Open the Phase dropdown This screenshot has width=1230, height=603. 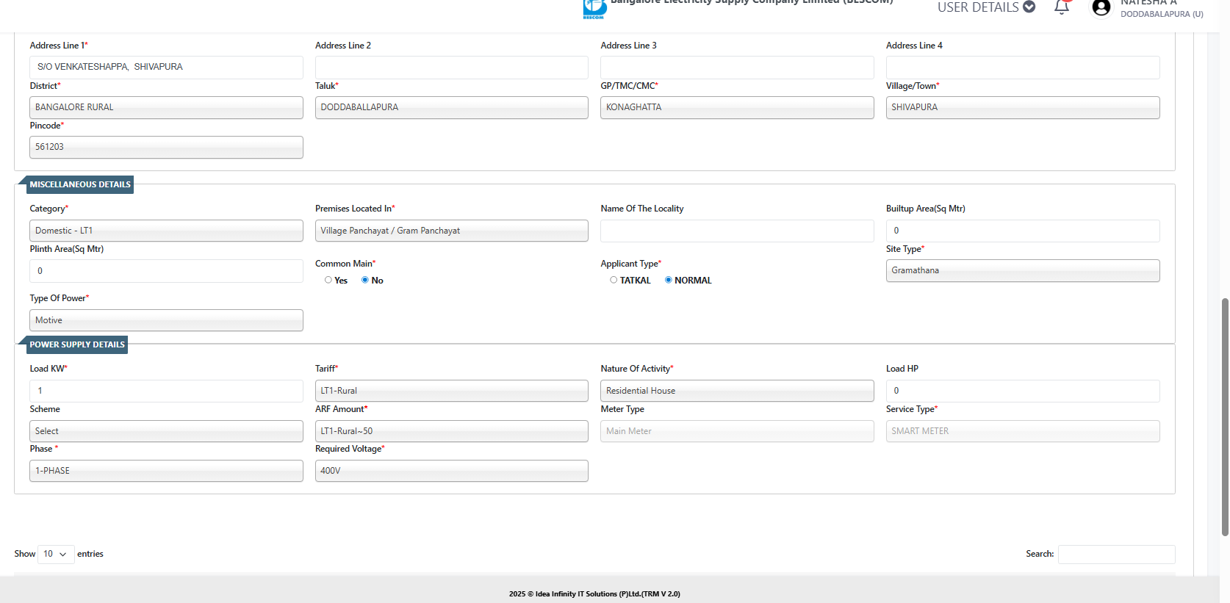pos(166,471)
